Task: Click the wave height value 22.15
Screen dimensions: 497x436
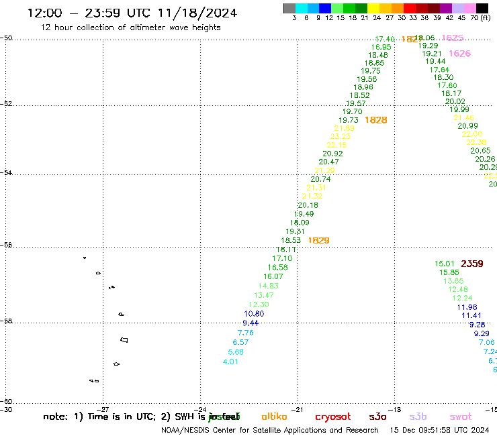Action: (336, 145)
